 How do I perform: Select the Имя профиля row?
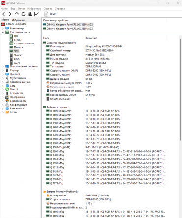click(104, 196)
